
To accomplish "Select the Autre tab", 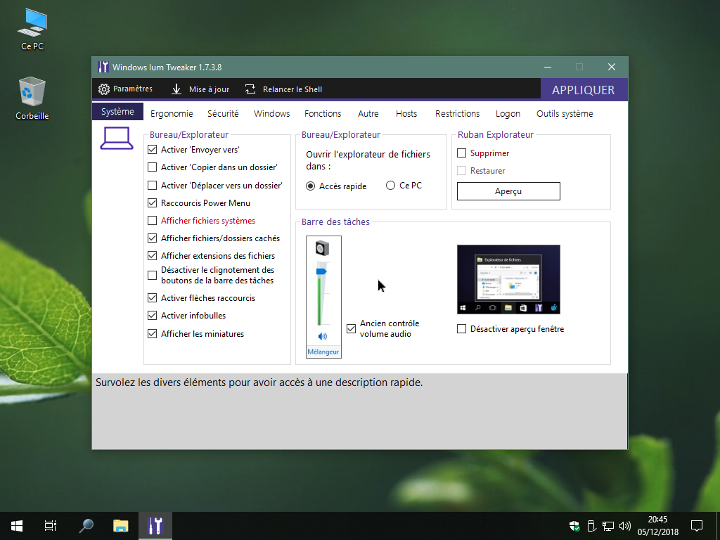I will [x=368, y=113].
